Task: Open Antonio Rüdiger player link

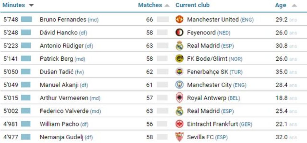Action: click(61, 46)
